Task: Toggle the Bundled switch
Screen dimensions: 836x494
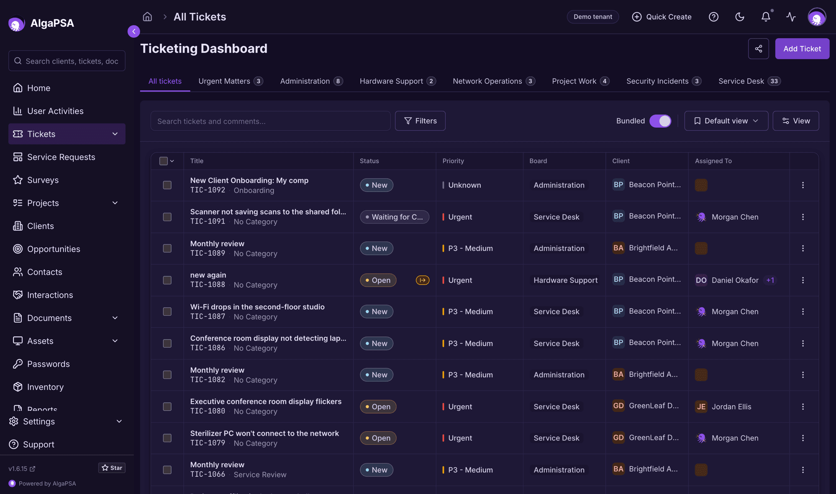Action: coord(660,121)
